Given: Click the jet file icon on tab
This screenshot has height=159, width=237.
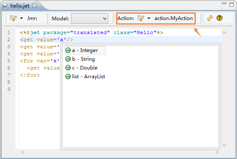Looking at the screenshot, I should click(x=5, y=6).
